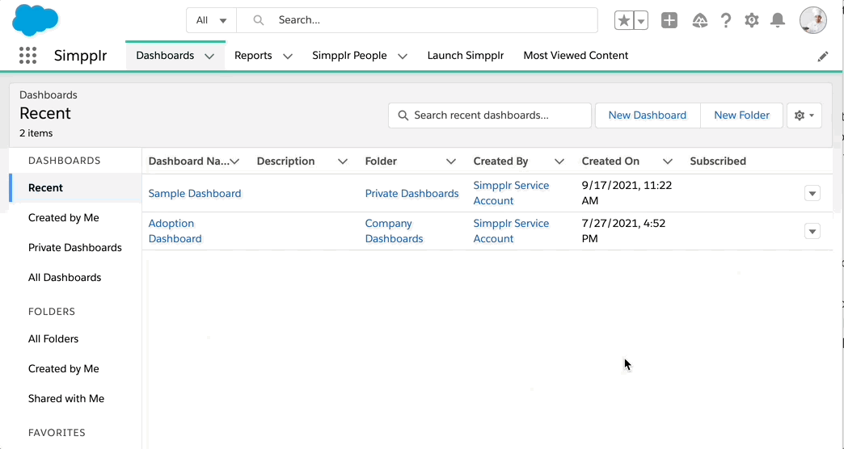The image size is (844, 449).
Task: Open Simpplr Service Account in Sample Dashboard row
Action: coord(512,193)
